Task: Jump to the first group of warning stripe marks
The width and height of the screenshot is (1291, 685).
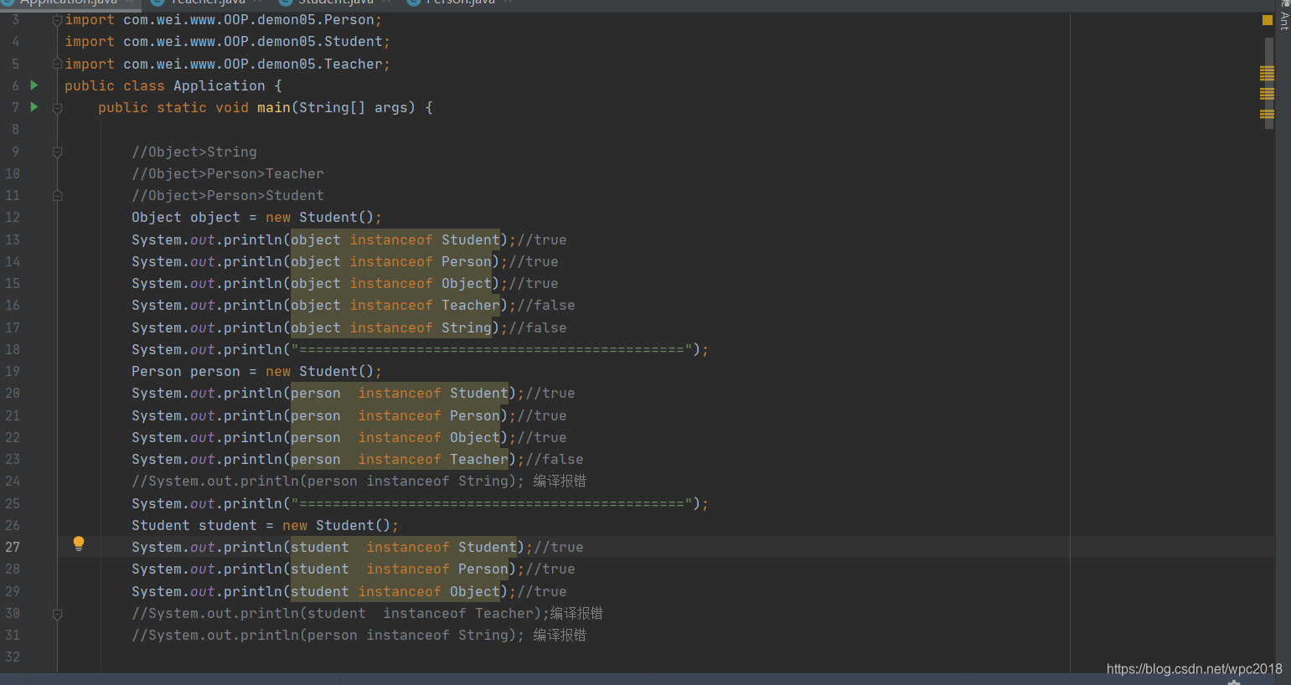Action: tap(1267, 74)
